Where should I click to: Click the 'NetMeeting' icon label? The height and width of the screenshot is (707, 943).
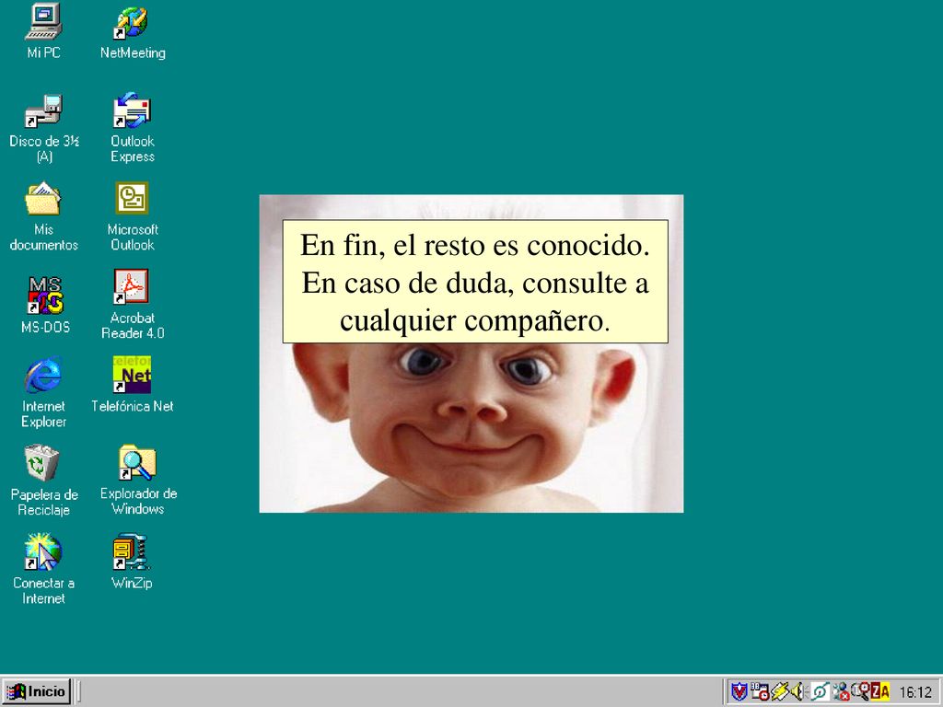pyautogui.click(x=133, y=52)
